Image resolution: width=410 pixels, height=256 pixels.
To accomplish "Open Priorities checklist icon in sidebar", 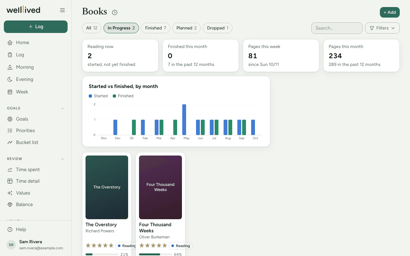I will coord(10,131).
